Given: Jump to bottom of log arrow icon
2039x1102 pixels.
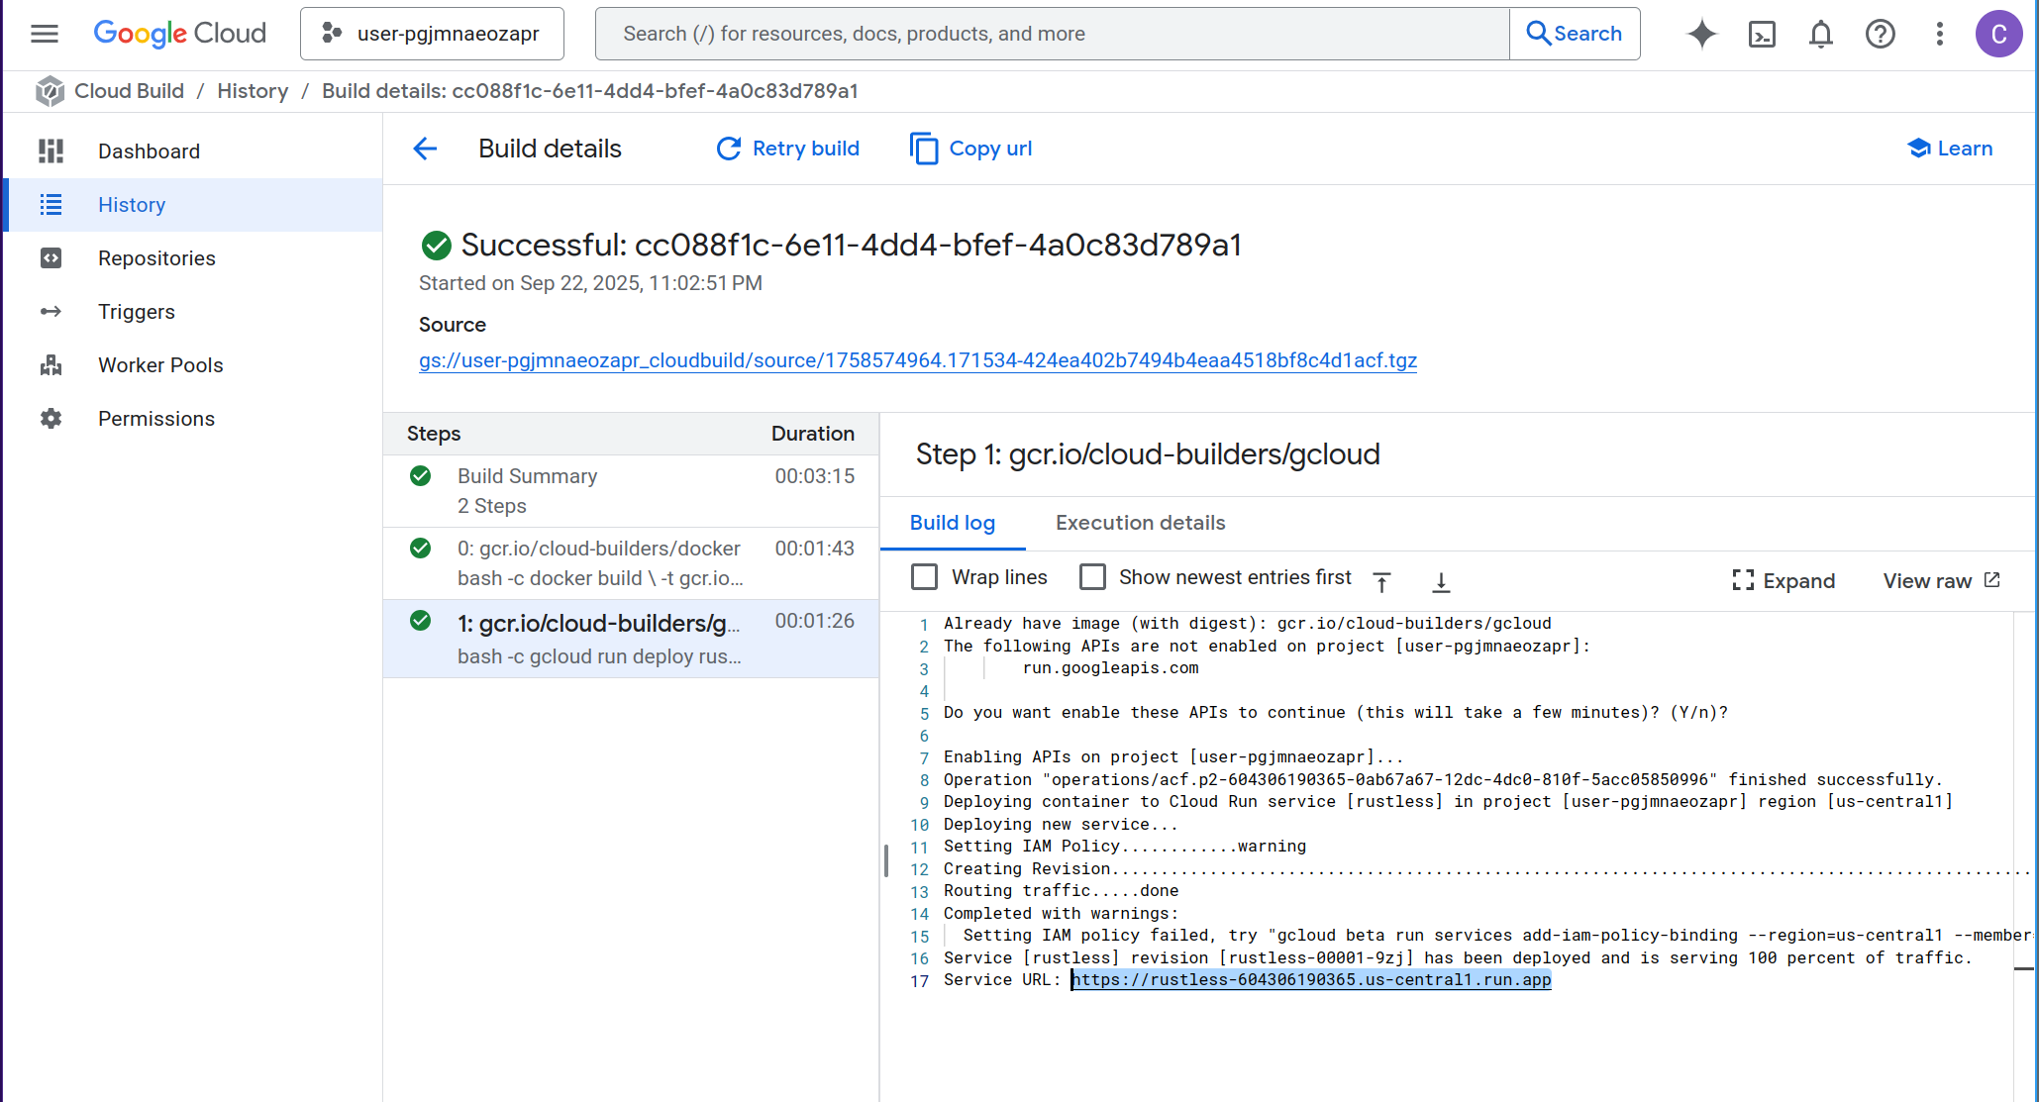Looking at the screenshot, I should point(1441,581).
